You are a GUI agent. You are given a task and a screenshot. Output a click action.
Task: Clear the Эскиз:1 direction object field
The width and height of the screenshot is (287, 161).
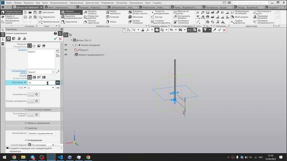53,72
